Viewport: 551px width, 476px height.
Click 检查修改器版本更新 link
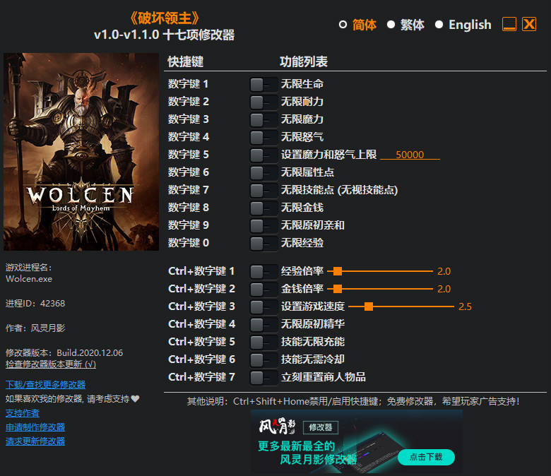[x=50, y=364]
